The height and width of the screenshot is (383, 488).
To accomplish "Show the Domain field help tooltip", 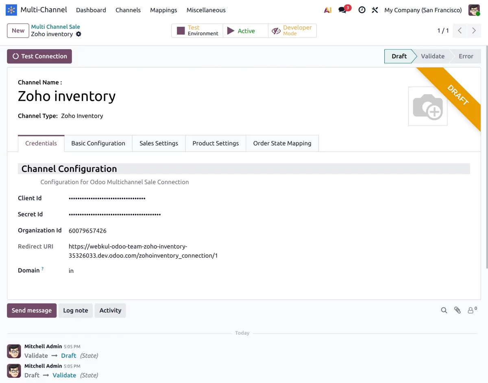I will pyautogui.click(x=42, y=269).
